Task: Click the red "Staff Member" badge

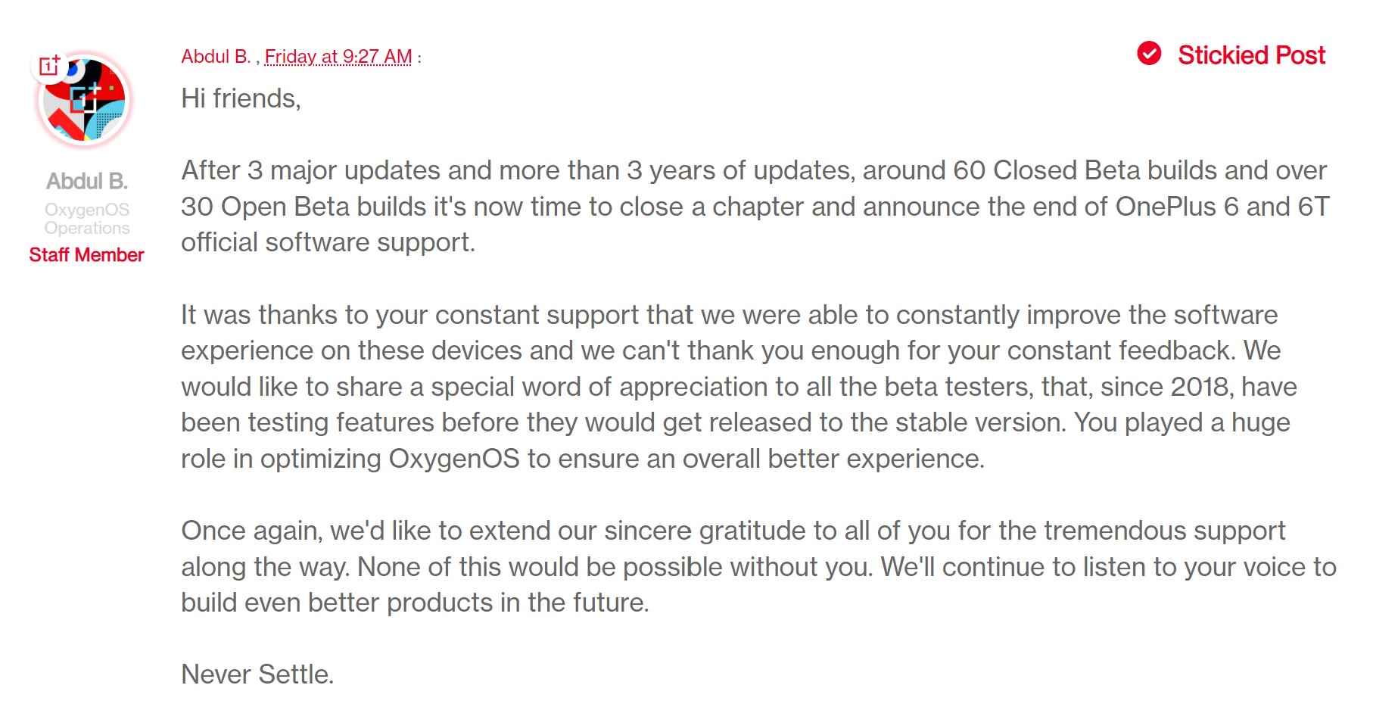Action: [x=86, y=255]
